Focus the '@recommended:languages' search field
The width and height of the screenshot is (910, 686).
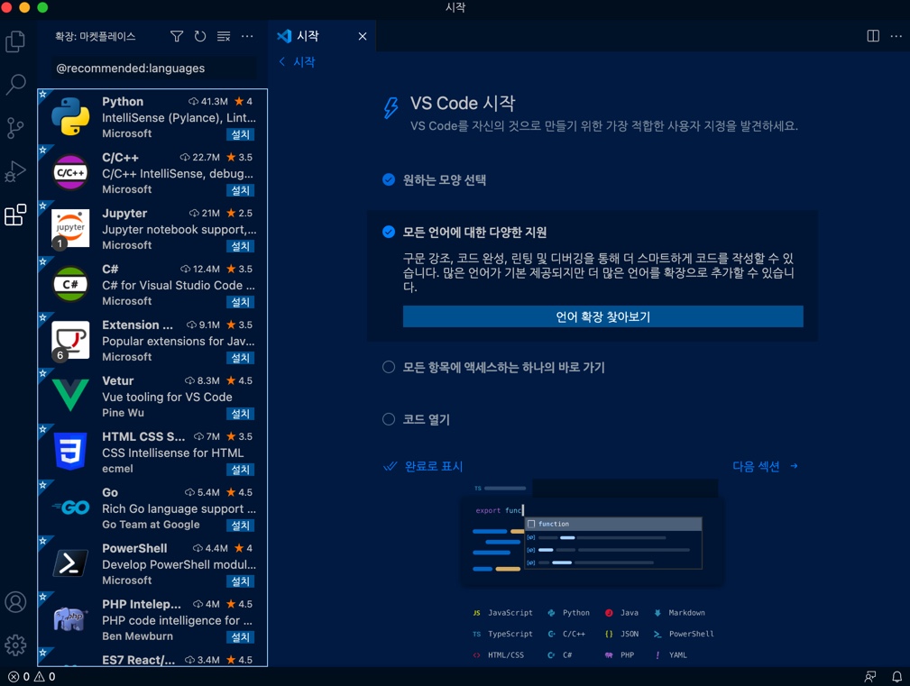pyautogui.click(x=153, y=69)
